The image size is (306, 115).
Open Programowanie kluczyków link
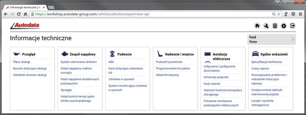click(x=173, y=69)
